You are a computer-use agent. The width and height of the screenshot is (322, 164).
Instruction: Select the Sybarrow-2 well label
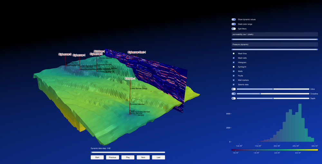click(x=65, y=54)
